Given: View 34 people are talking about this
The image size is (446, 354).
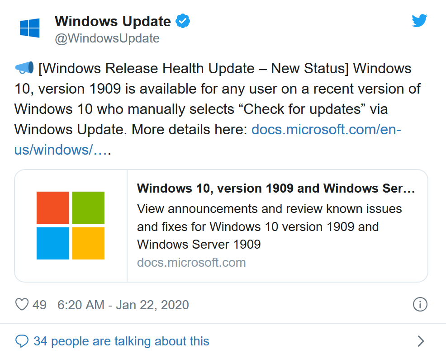Looking at the screenshot, I should [122, 341].
